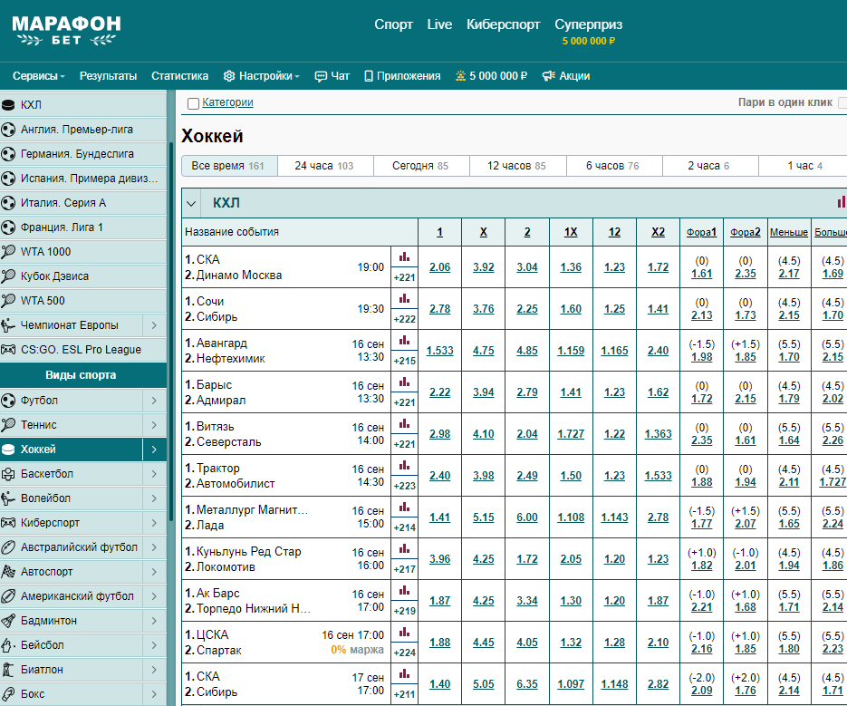Open statistics icon for SKA vs Dynamo Moscow
Image resolution: width=847 pixels, height=706 pixels.
tap(404, 257)
